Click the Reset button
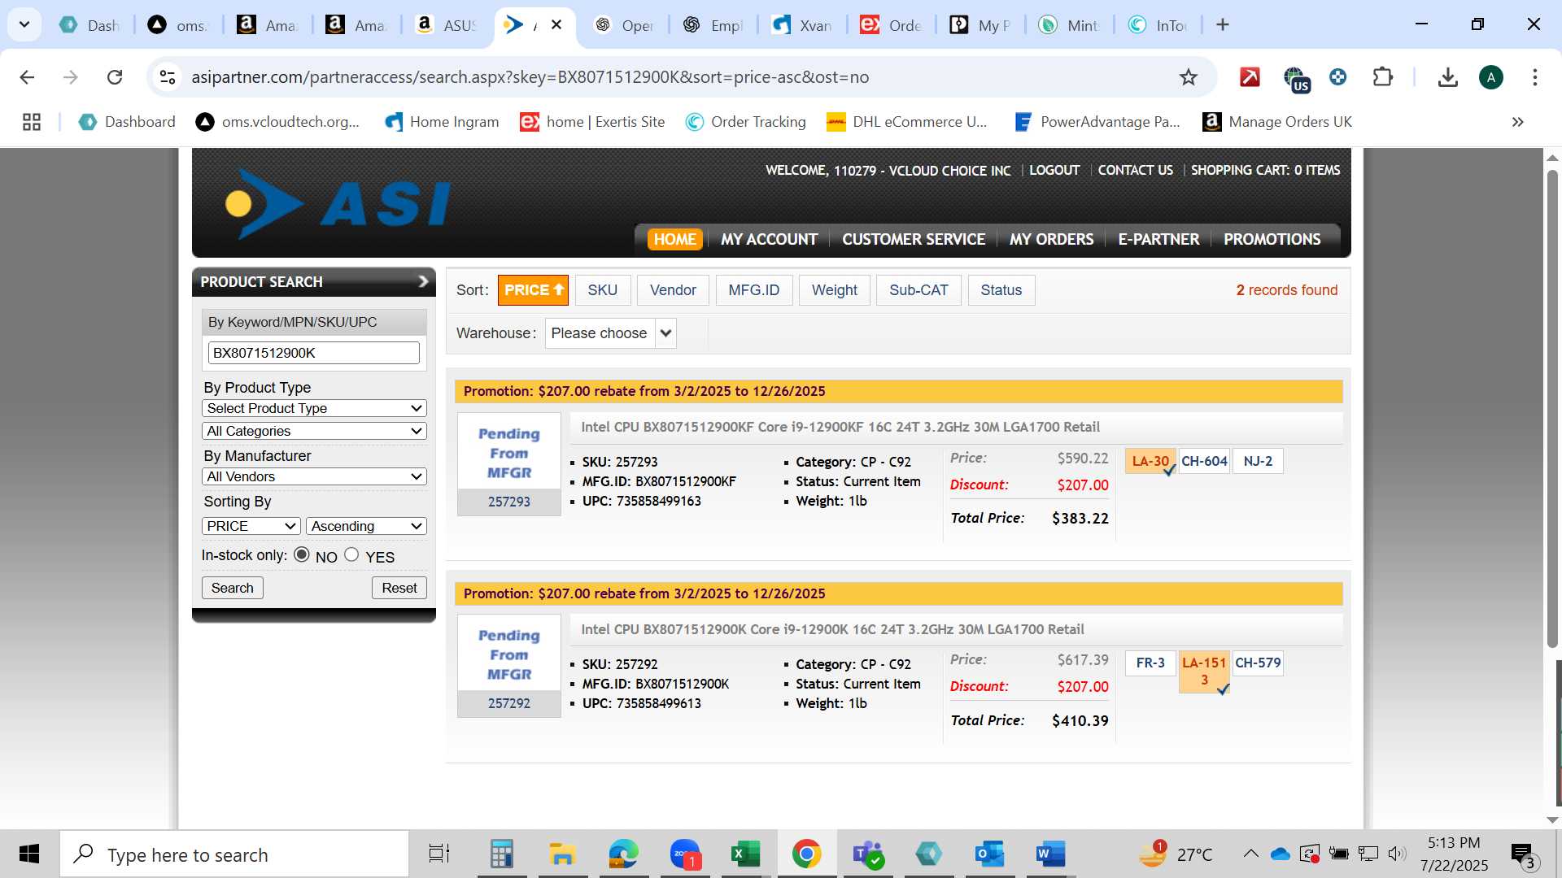 click(x=399, y=588)
